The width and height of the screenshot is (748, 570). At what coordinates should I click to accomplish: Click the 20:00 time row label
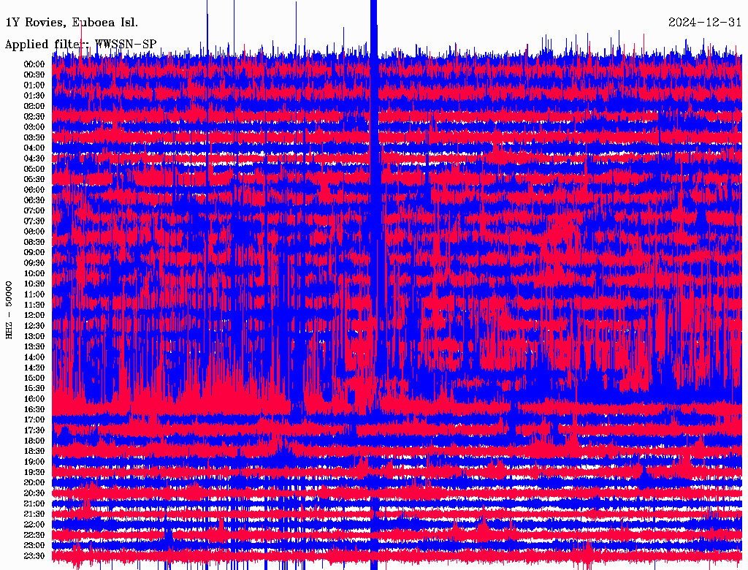coord(34,483)
